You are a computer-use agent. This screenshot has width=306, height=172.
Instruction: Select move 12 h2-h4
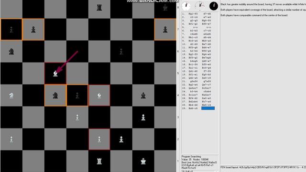tap(194, 51)
